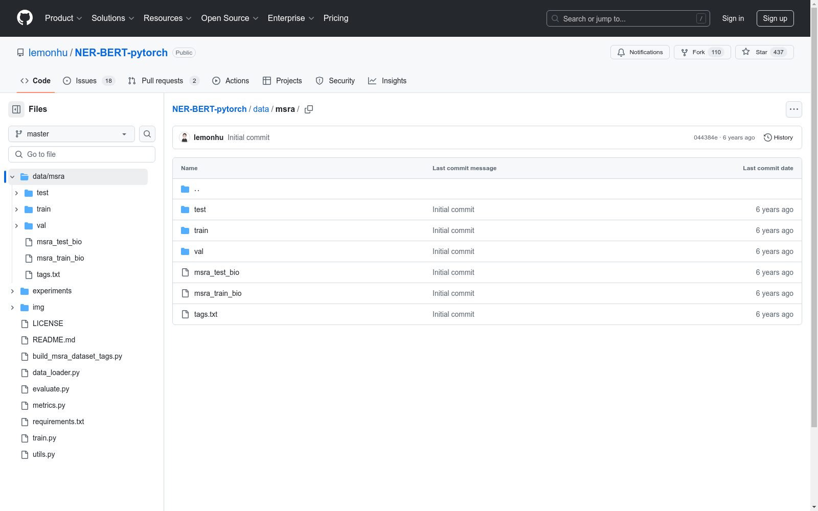Open evaluate.py in sidebar
Viewport: 818px width, 511px height.
click(51, 389)
